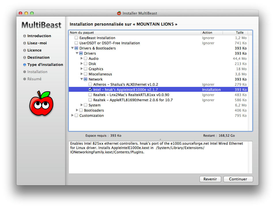Check Atheros ALXEthernet checkbox
The height and width of the screenshot is (208, 275).
coord(90,84)
